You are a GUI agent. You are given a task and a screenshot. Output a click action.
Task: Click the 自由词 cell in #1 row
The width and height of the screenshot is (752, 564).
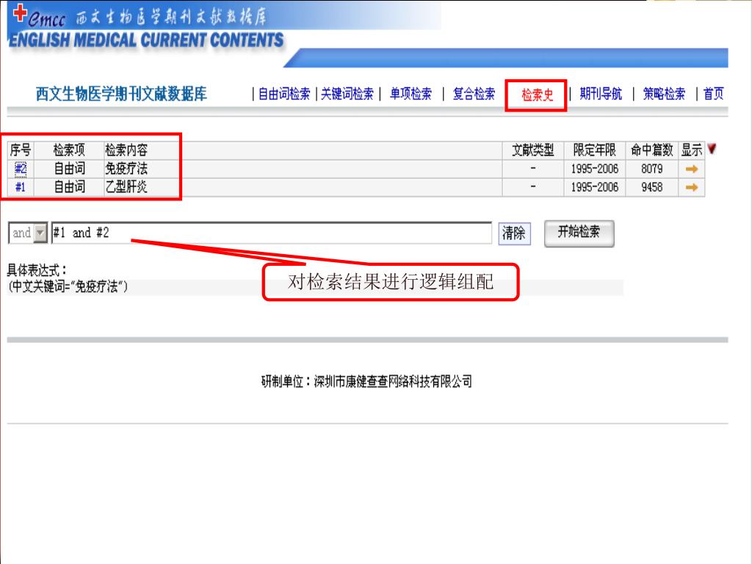(x=69, y=187)
